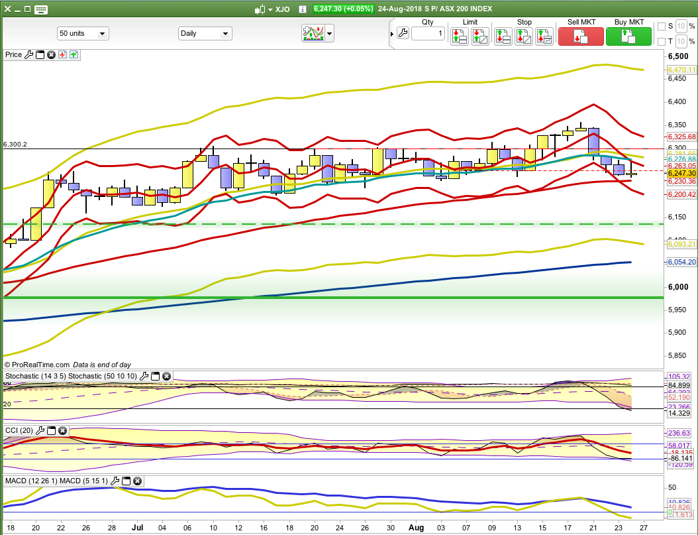Click the Buy MKT button
Viewport: 698px width, 535px height.
628,36
